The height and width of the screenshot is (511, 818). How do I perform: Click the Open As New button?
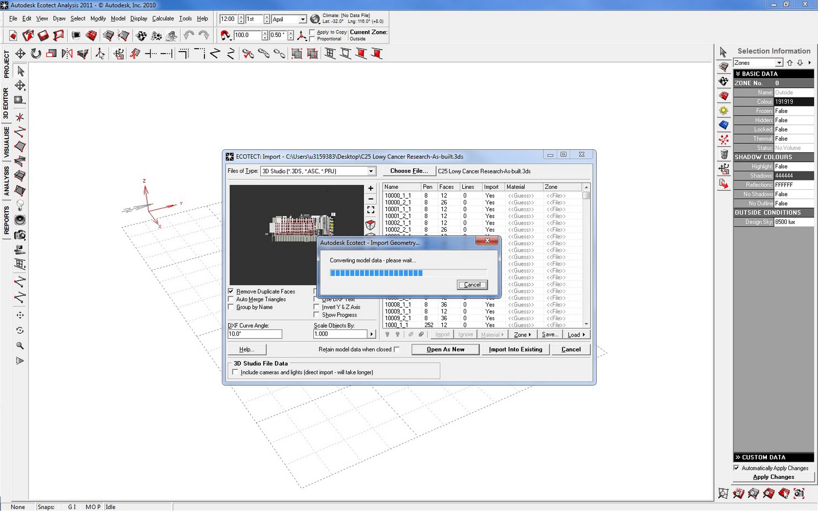click(x=445, y=349)
